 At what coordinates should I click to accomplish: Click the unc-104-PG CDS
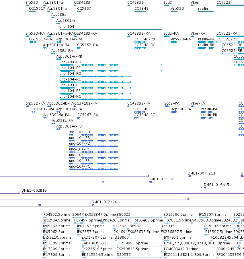click(x=93, y=169)
